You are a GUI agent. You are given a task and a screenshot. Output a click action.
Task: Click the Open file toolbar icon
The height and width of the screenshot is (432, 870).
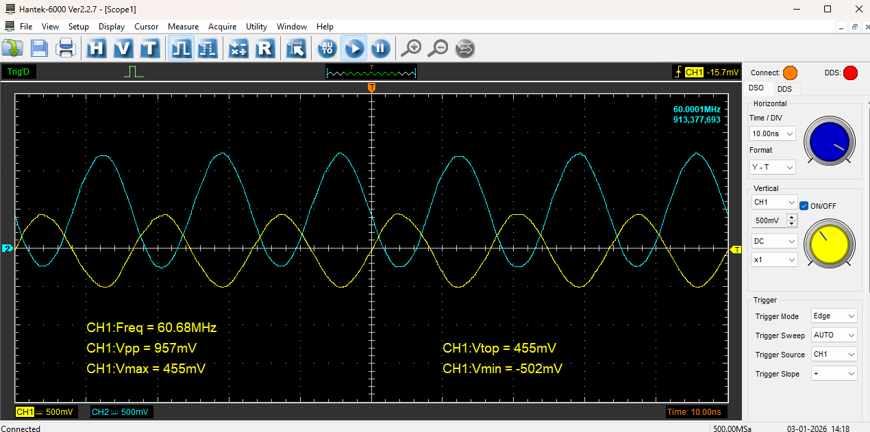pos(12,49)
